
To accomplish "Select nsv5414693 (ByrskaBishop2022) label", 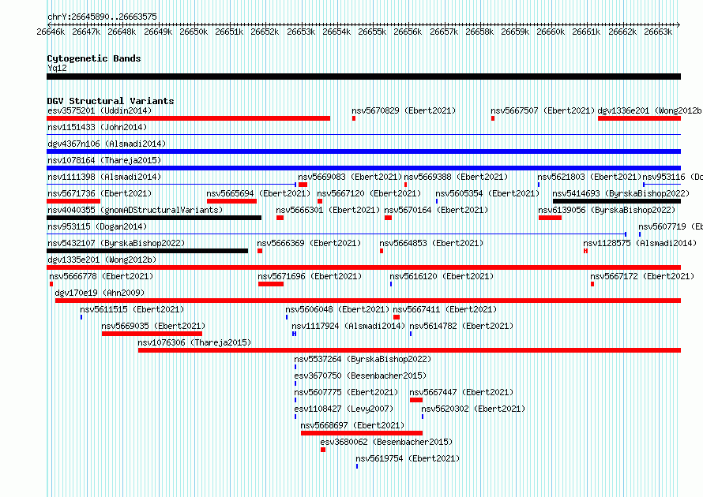I will [621, 193].
